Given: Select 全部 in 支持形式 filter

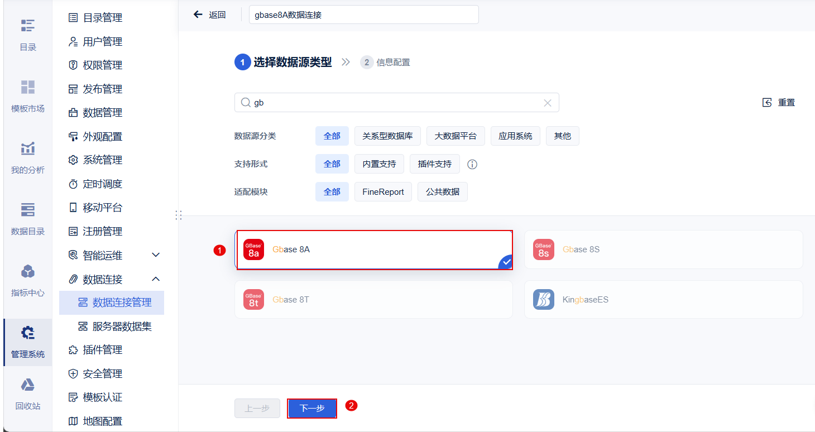Looking at the screenshot, I should (x=332, y=164).
